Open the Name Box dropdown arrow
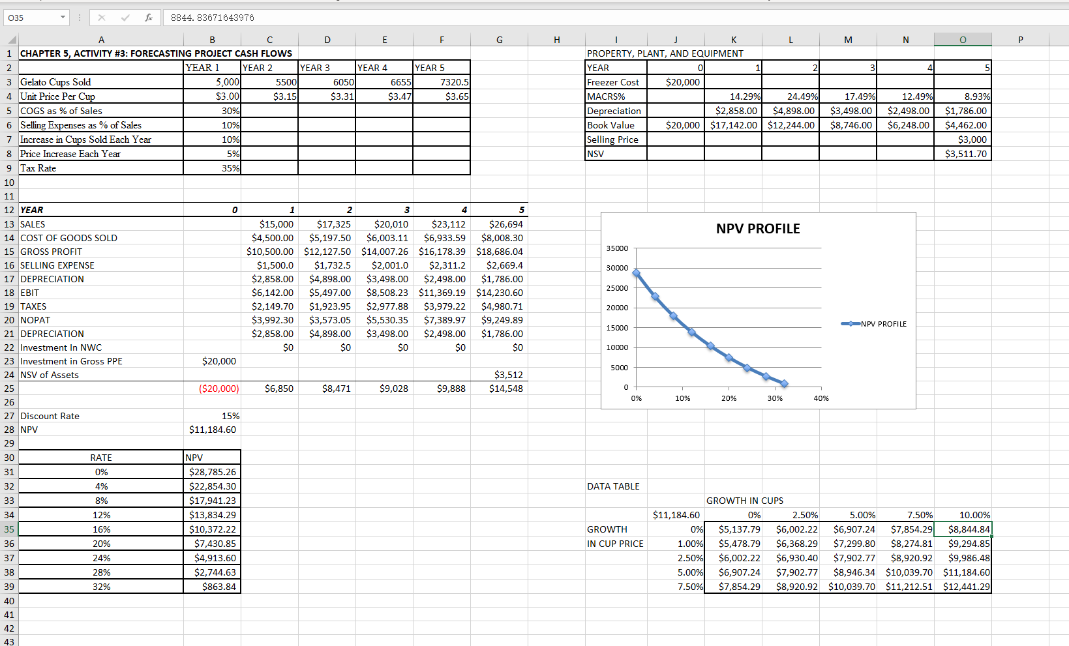 point(63,18)
